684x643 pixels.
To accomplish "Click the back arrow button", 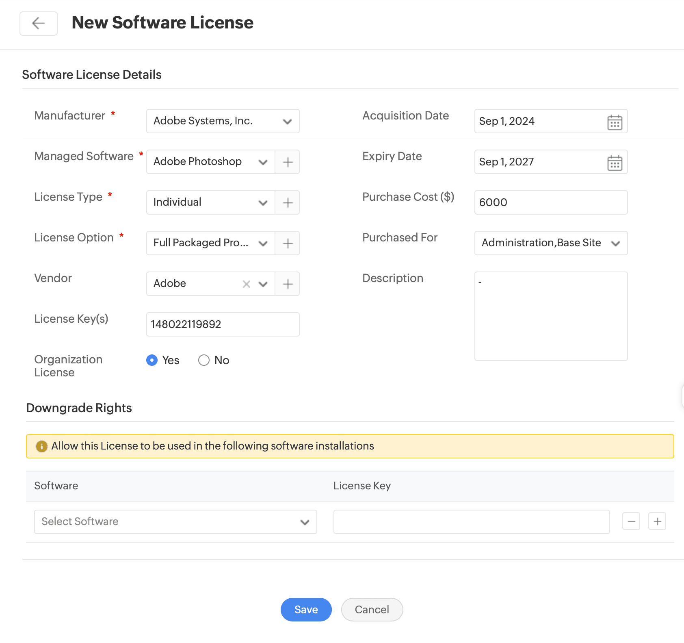I will click(39, 24).
